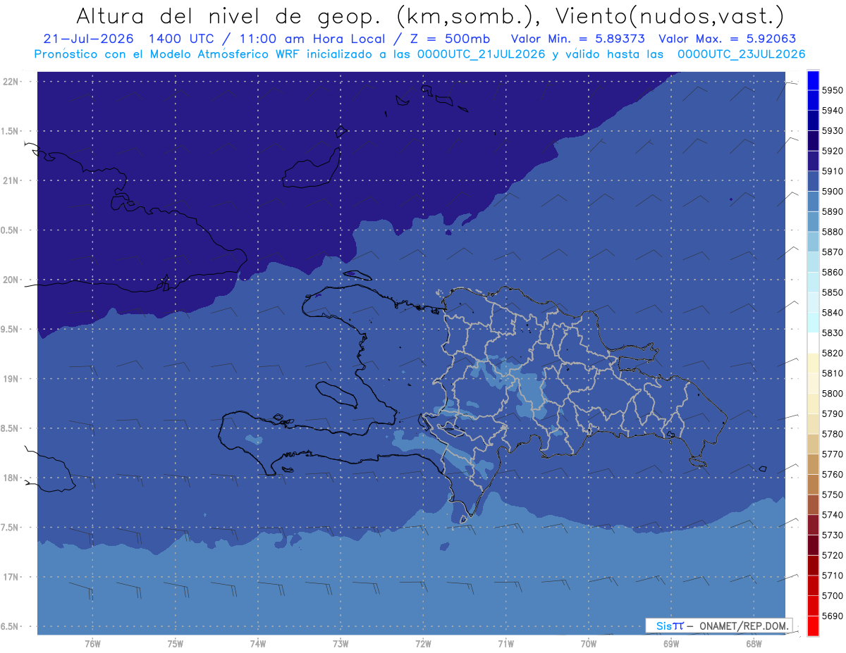
Task: Click the '72W' longitude label
Action: click(423, 644)
